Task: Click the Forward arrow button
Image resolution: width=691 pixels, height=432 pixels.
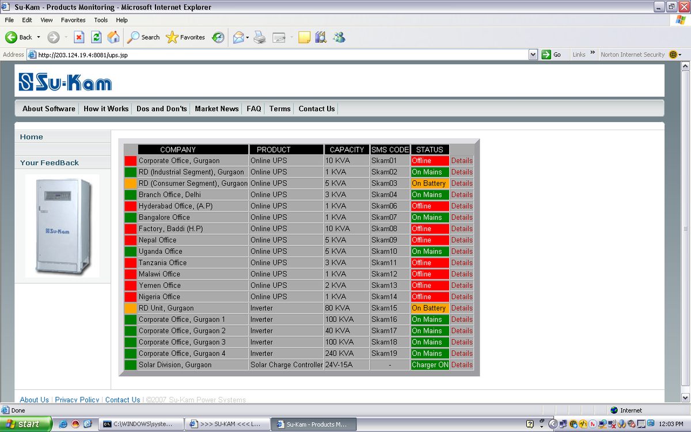Action: coord(53,37)
